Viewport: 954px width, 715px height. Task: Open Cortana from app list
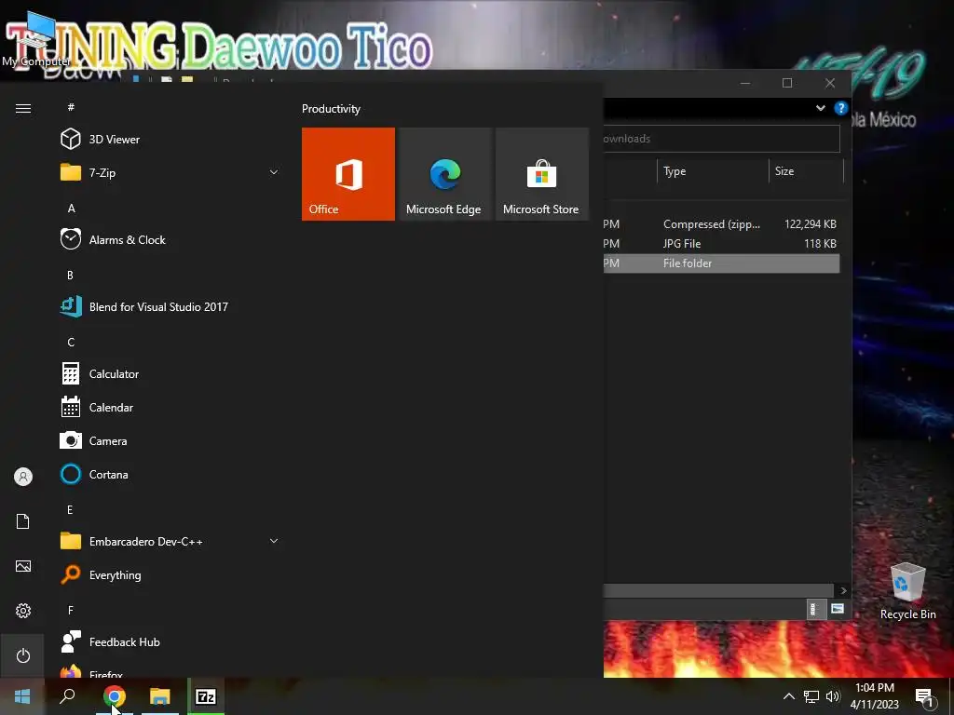(170, 474)
